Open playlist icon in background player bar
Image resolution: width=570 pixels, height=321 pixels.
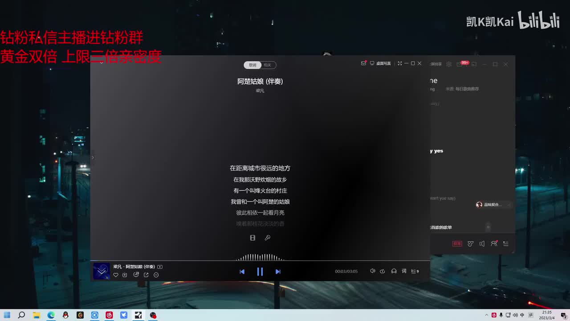pos(506,244)
